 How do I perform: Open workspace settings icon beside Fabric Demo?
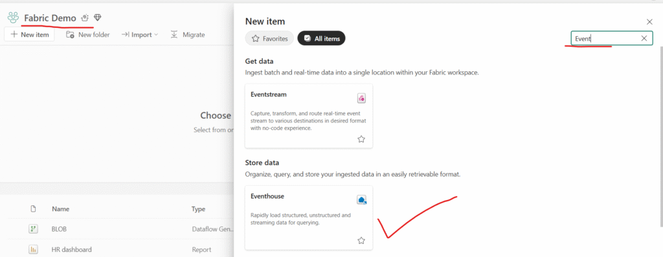pos(85,17)
